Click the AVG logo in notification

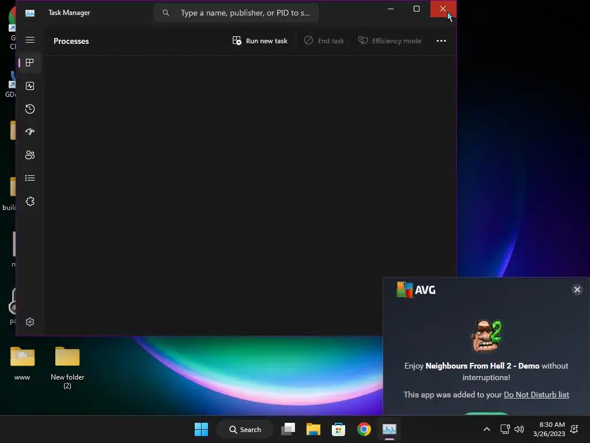click(x=416, y=290)
